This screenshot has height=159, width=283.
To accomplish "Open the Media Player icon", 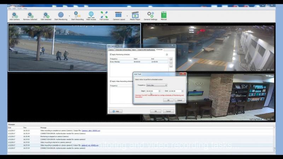I will 135,16.
